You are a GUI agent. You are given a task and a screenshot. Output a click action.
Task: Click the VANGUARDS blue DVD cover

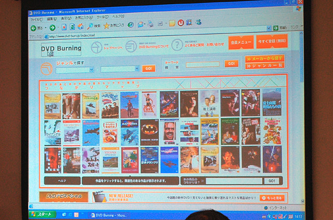pos(169,160)
